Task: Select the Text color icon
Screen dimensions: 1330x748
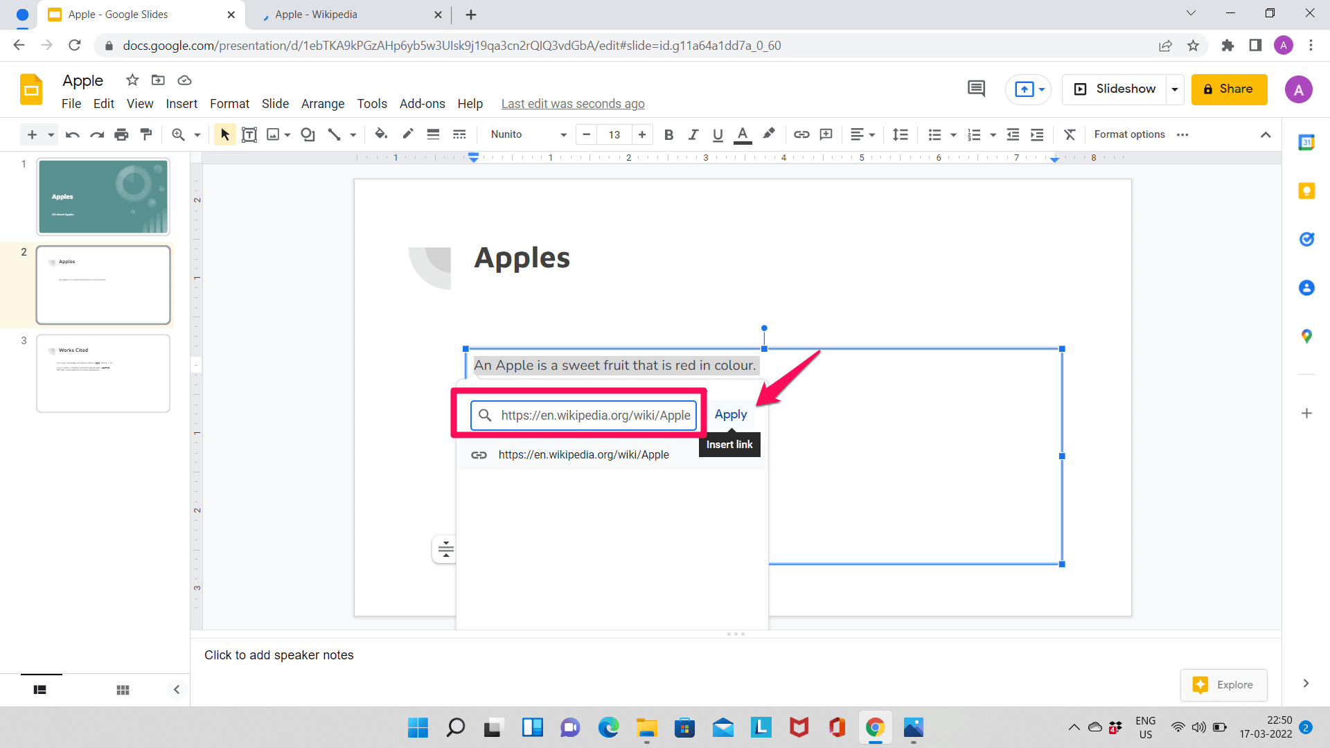Action: tap(743, 134)
